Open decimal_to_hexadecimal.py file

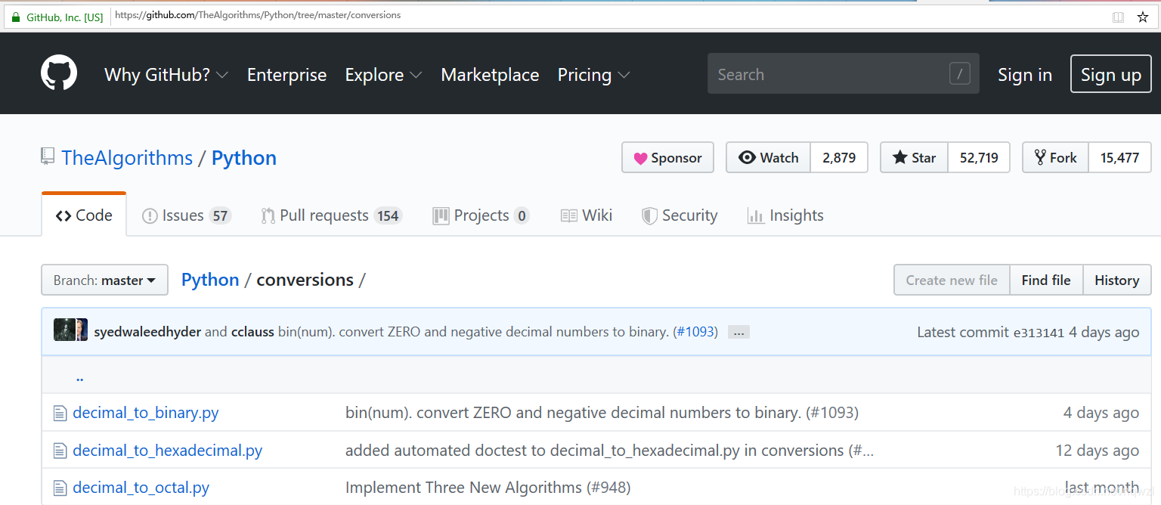[x=168, y=451]
